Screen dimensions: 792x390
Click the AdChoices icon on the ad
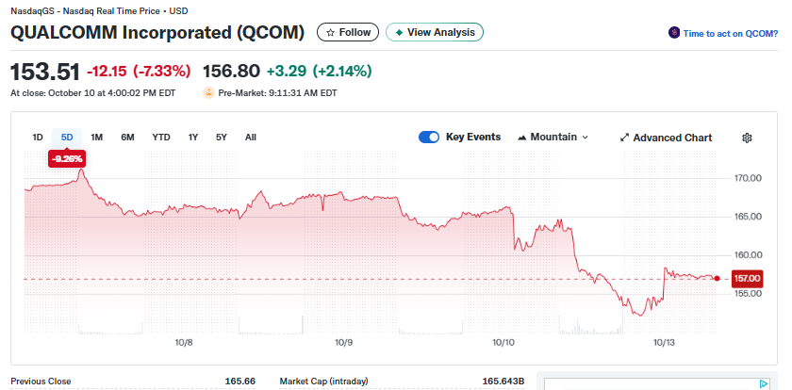coord(763,383)
